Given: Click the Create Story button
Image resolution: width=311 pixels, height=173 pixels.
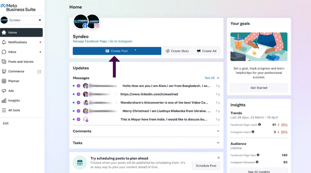Looking at the screenshot, I should point(178,51).
